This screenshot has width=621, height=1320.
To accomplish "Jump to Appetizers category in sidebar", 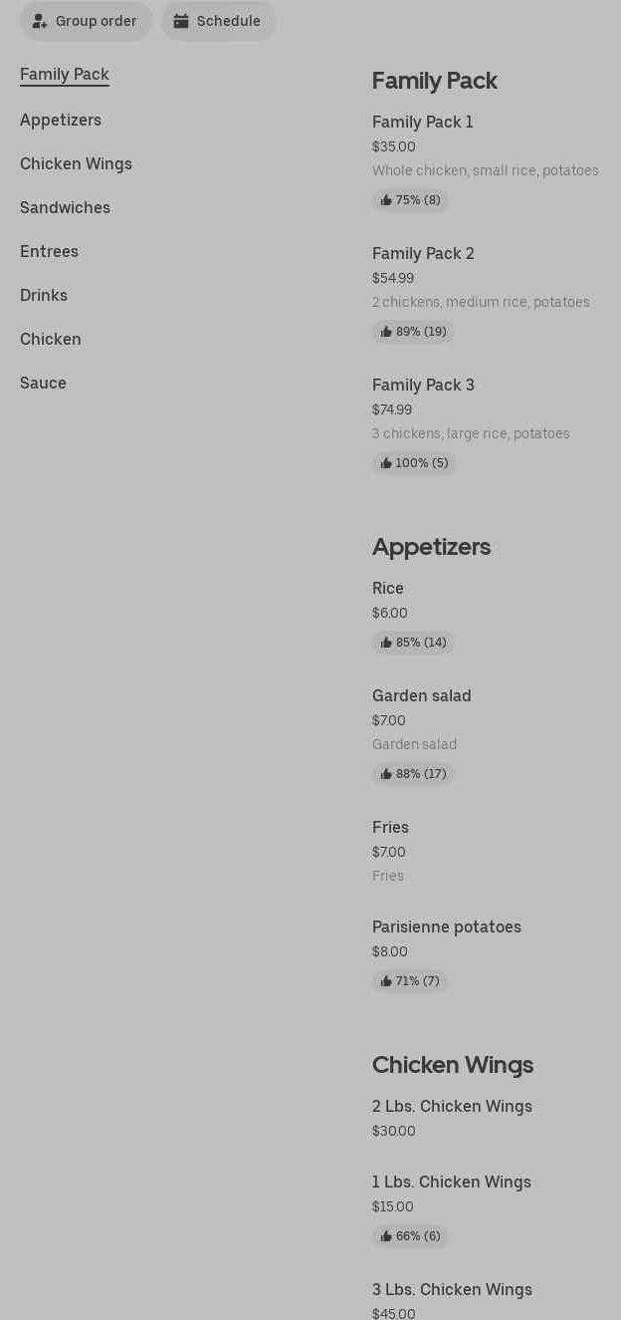I will click(61, 121).
